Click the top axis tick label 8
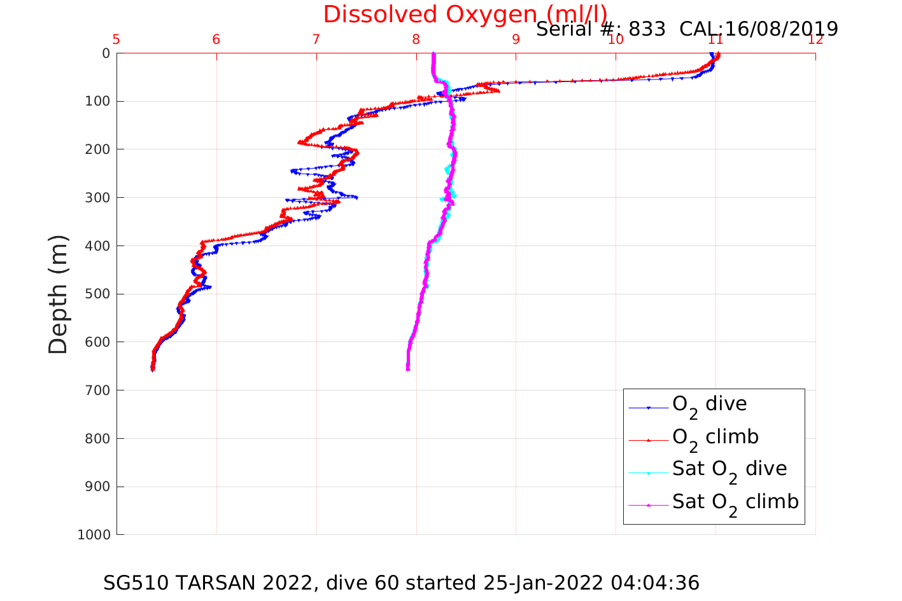The image size is (902, 601). (x=416, y=39)
